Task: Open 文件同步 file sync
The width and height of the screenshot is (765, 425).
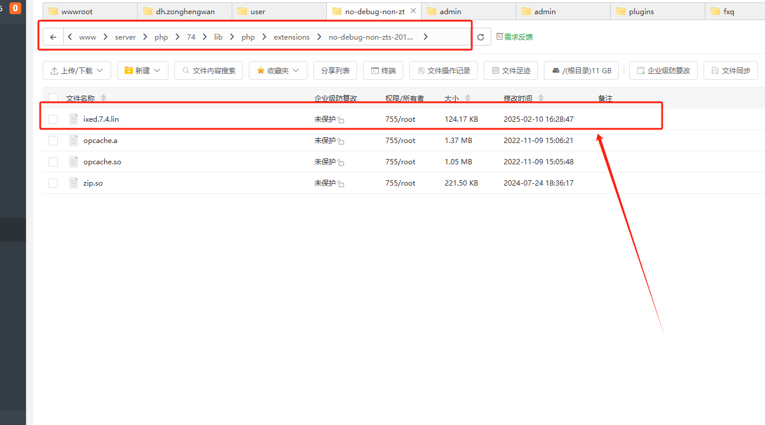Action: pos(731,70)
